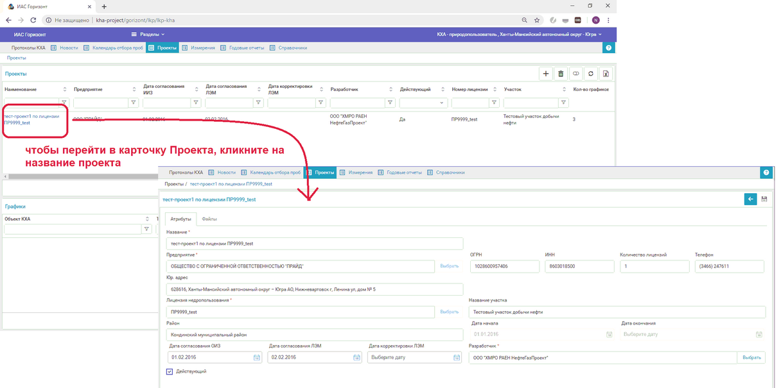Sort table by Наименование column
The image size is (781, 388).
tap(64, 89)
